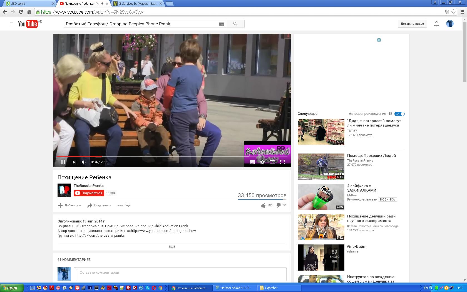Reload the current page
The width and height of the screenshot is (467, 292).
point(21,12)
